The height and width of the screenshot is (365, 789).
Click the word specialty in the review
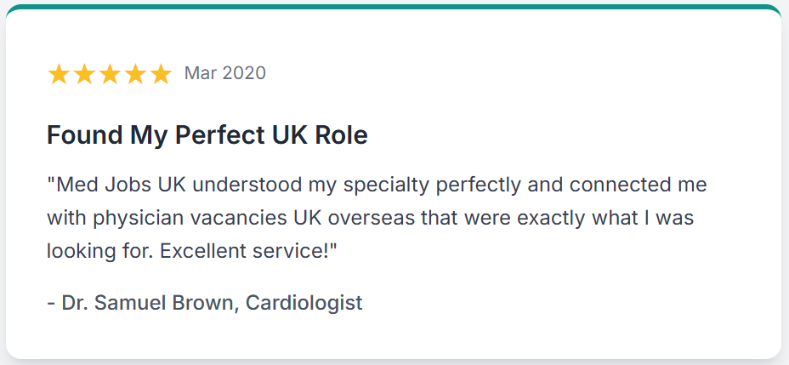(383, 185)
